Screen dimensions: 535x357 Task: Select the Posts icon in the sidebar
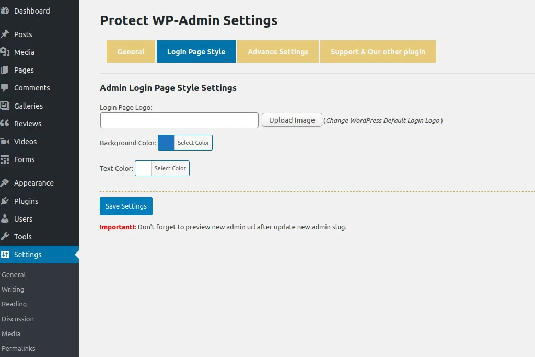click(8, 34)
